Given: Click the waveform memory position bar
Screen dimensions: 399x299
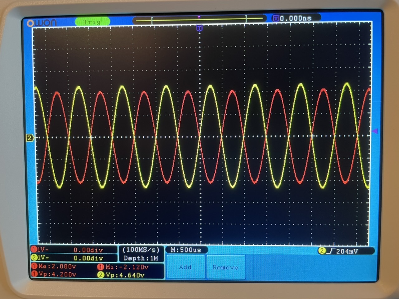Looking at the screenshot, I should point(199,19).
